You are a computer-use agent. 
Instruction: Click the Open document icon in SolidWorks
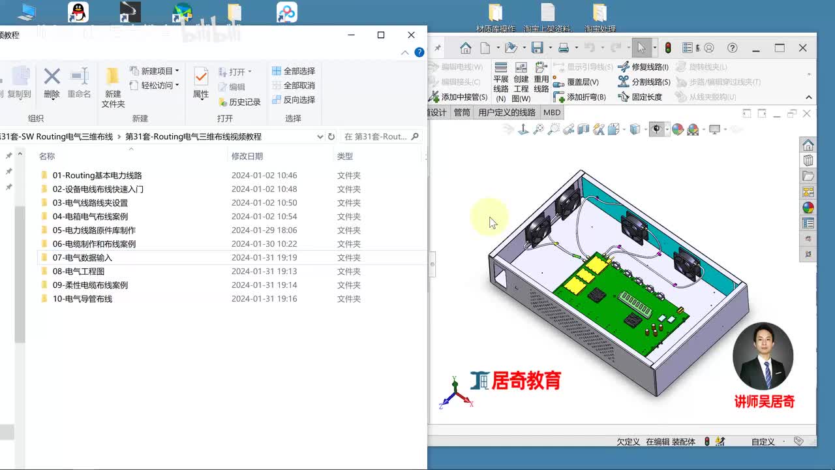(511, 48)
